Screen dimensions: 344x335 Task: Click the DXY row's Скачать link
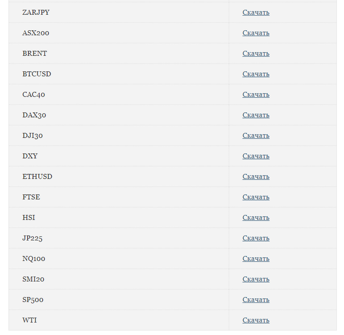coord(256,156)
